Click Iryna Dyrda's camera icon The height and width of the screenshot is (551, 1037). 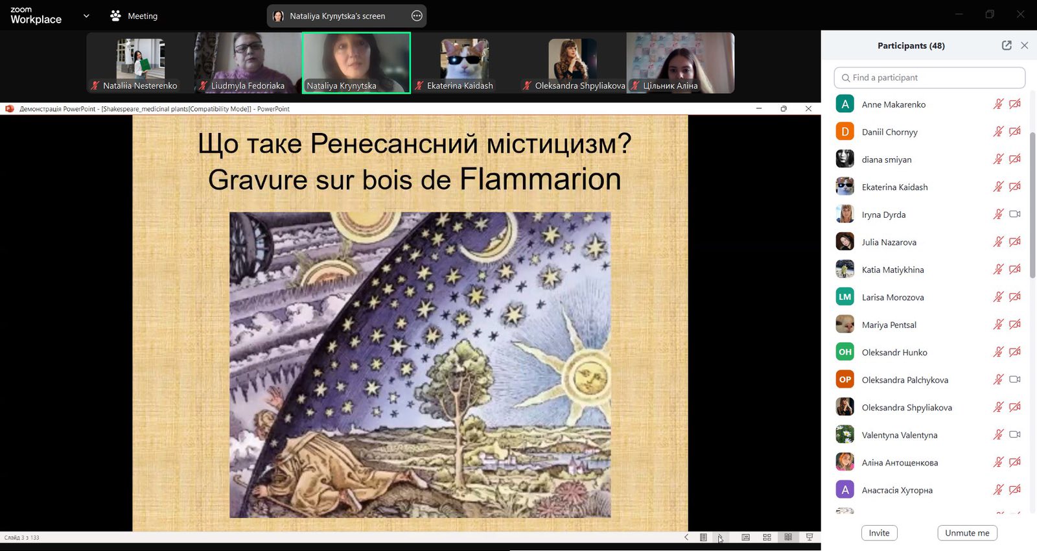point(1015,215)
